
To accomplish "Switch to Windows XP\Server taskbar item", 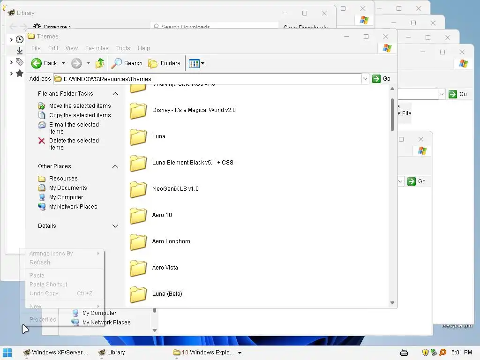I will [56, 352].
